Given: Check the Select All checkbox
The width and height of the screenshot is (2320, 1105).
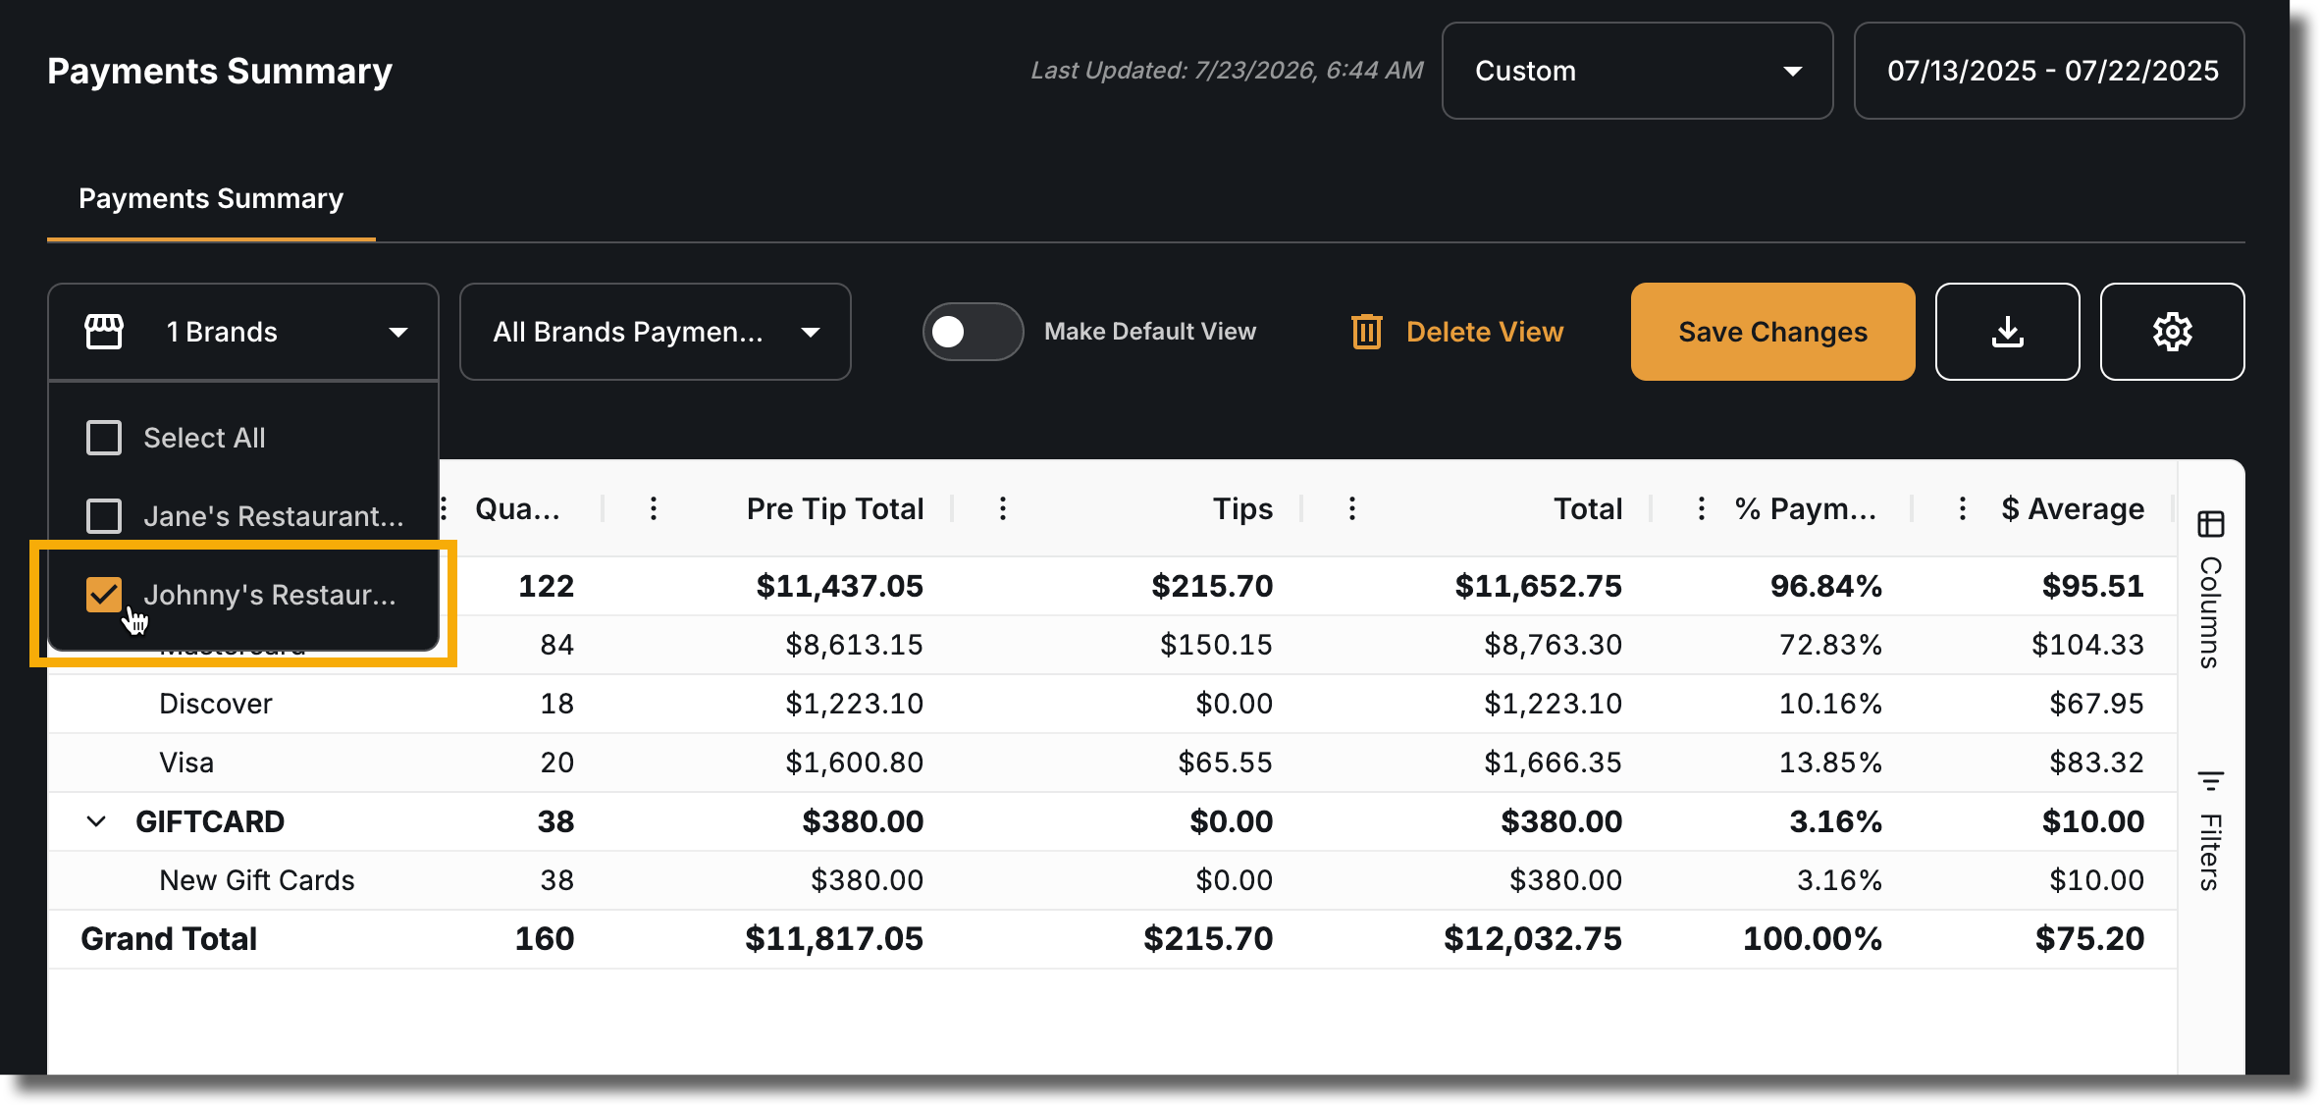Looking at the screenshot, I should [x=104, y=438].
